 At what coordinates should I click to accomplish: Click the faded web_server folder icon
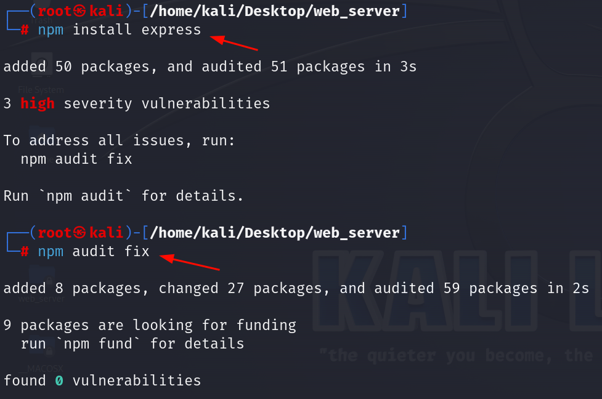(x=41, y=284)
